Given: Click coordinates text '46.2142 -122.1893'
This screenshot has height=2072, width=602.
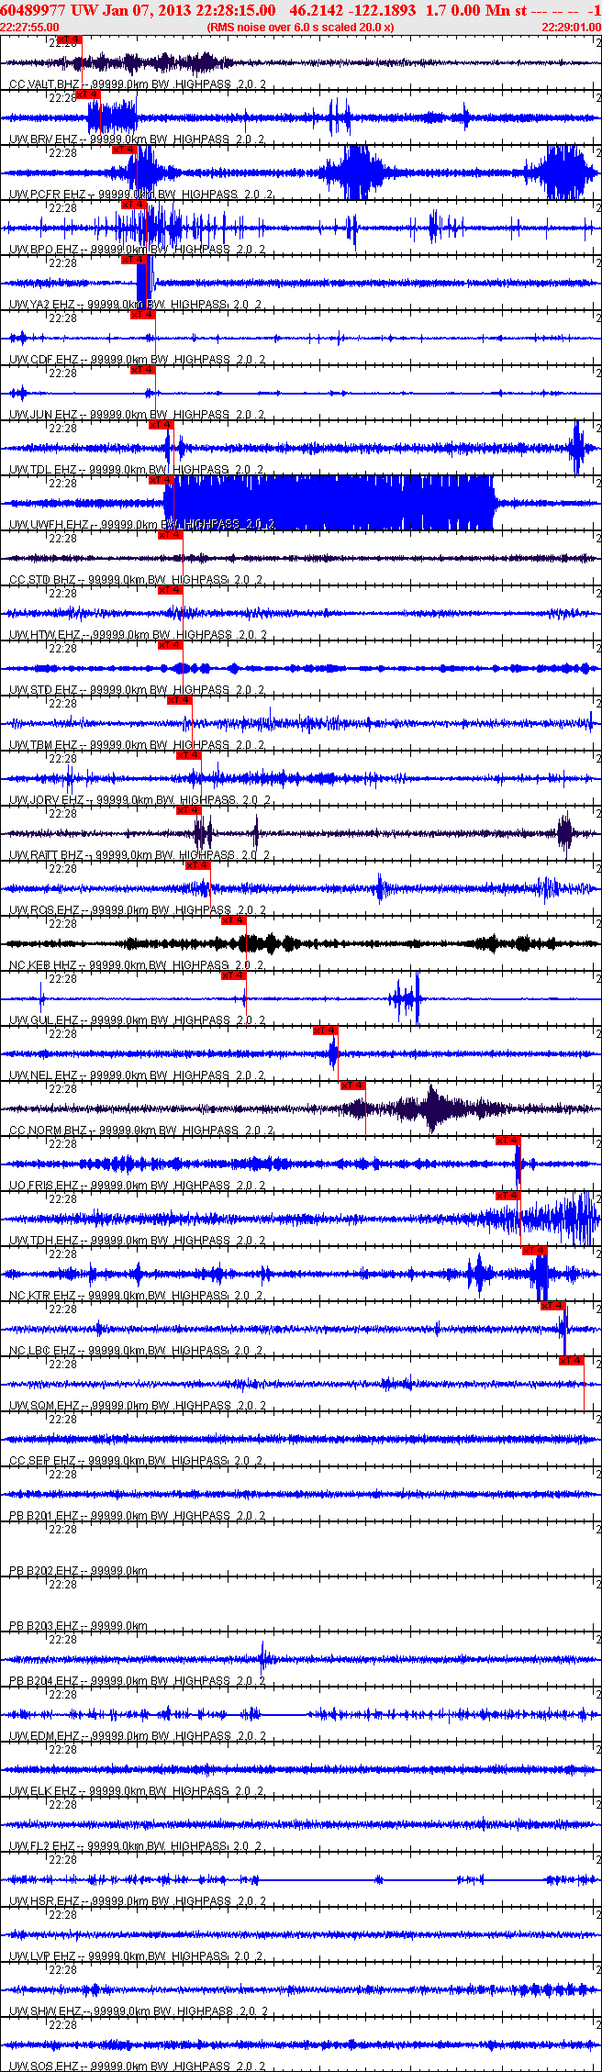Looking at the screenshot, I should click(352, 10).
